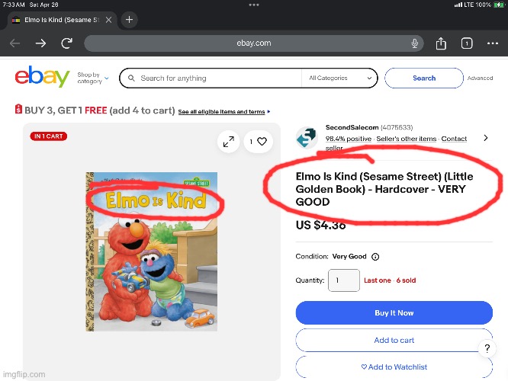Open the share icon in browser toolbar
The width and height of the screenshot is (508, 381).
click(441, 43)
